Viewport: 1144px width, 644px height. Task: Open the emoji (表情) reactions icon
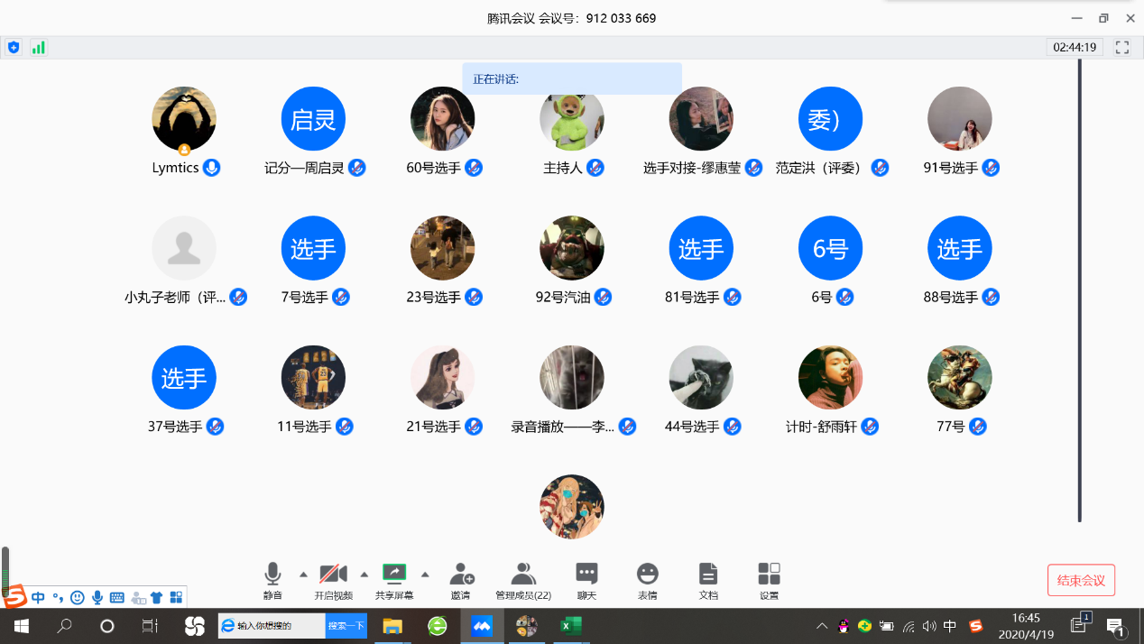click(x=647, y=575)
